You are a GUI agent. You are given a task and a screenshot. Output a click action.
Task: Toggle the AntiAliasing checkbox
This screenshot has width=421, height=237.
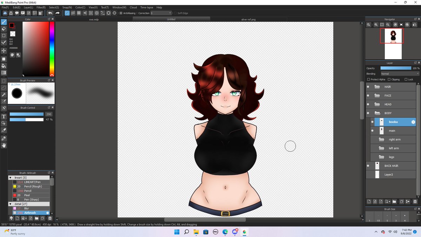(x=121, y=13)
